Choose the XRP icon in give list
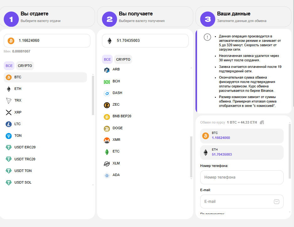The width and height of the screenshot is (294, 227). click(x=8, y=112)
